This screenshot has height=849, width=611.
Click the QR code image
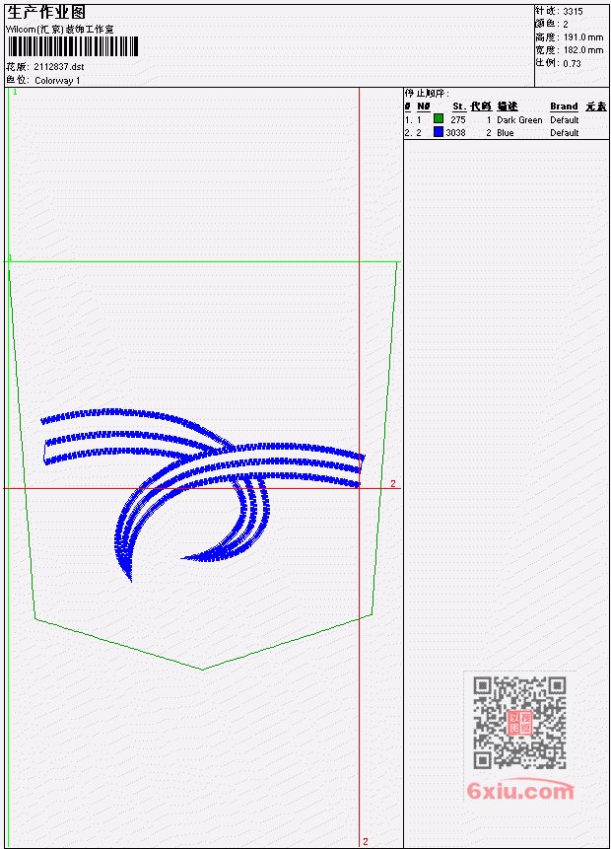[x=520, y=723]
